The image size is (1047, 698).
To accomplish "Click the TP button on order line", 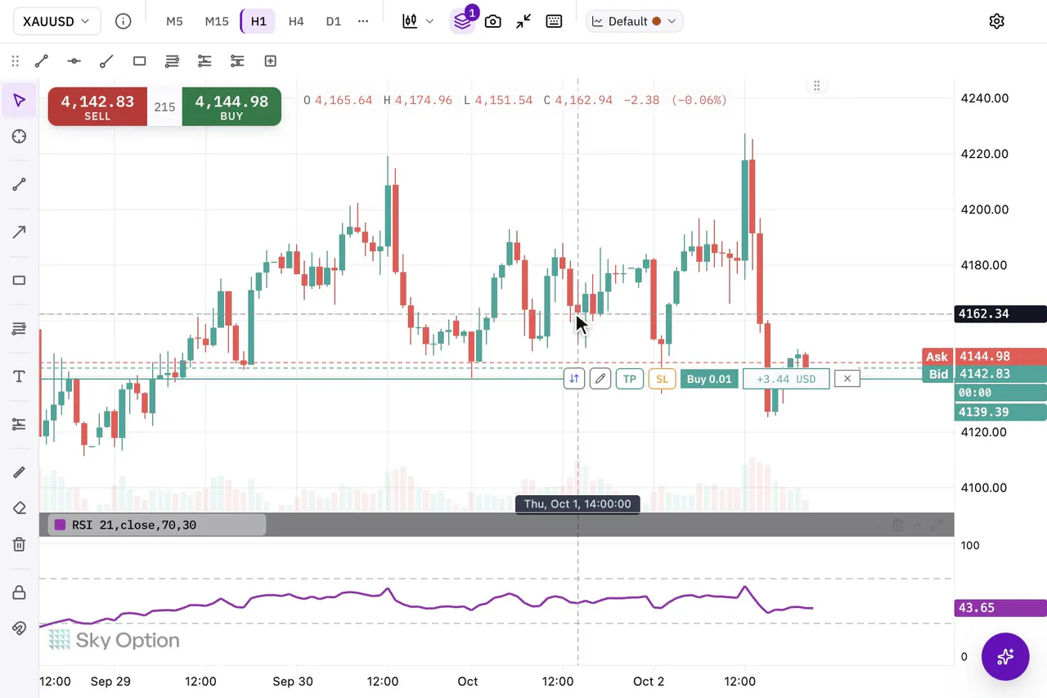I will pos(629,379).
